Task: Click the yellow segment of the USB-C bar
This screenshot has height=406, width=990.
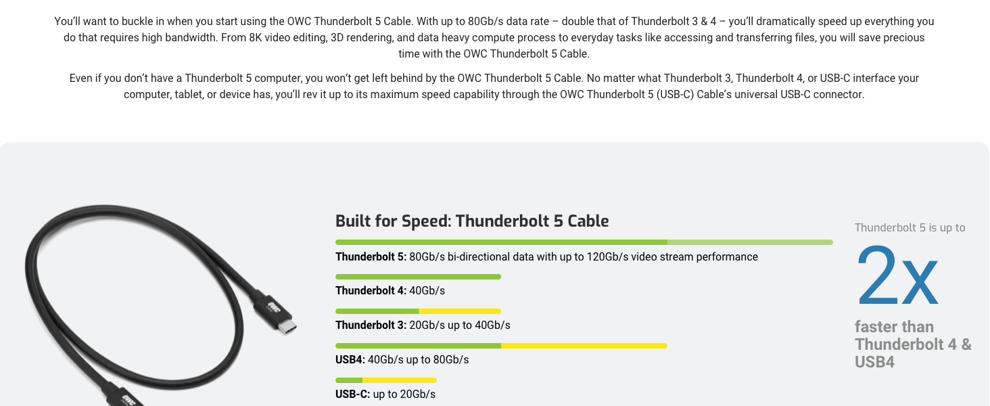Action: pos(399,380)
